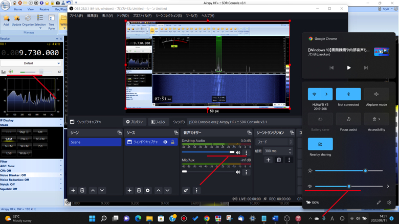Image resolution: width=399 pixels, height=224 pixels.
Task: Mute SDR Console speaker icon
Action: point(11,72)
